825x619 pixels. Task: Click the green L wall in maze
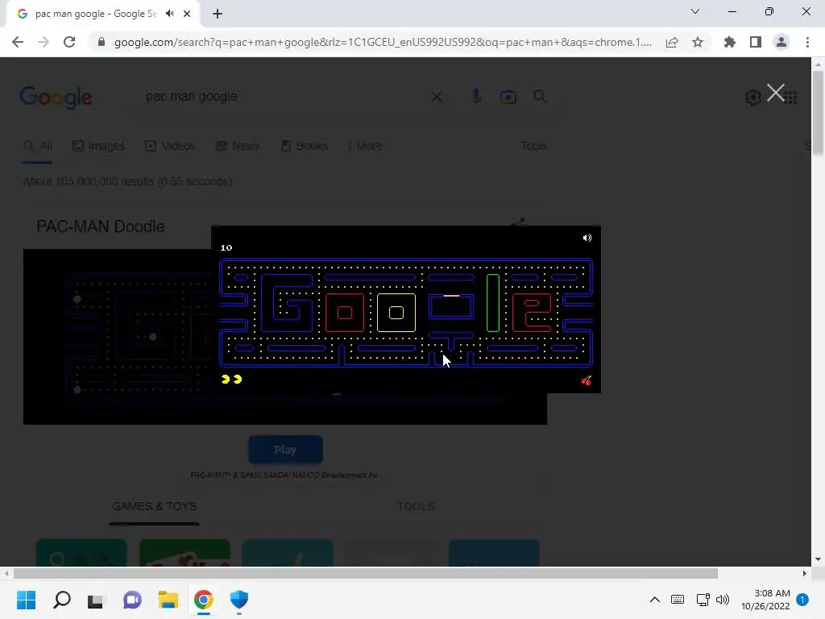click(493, 303)
